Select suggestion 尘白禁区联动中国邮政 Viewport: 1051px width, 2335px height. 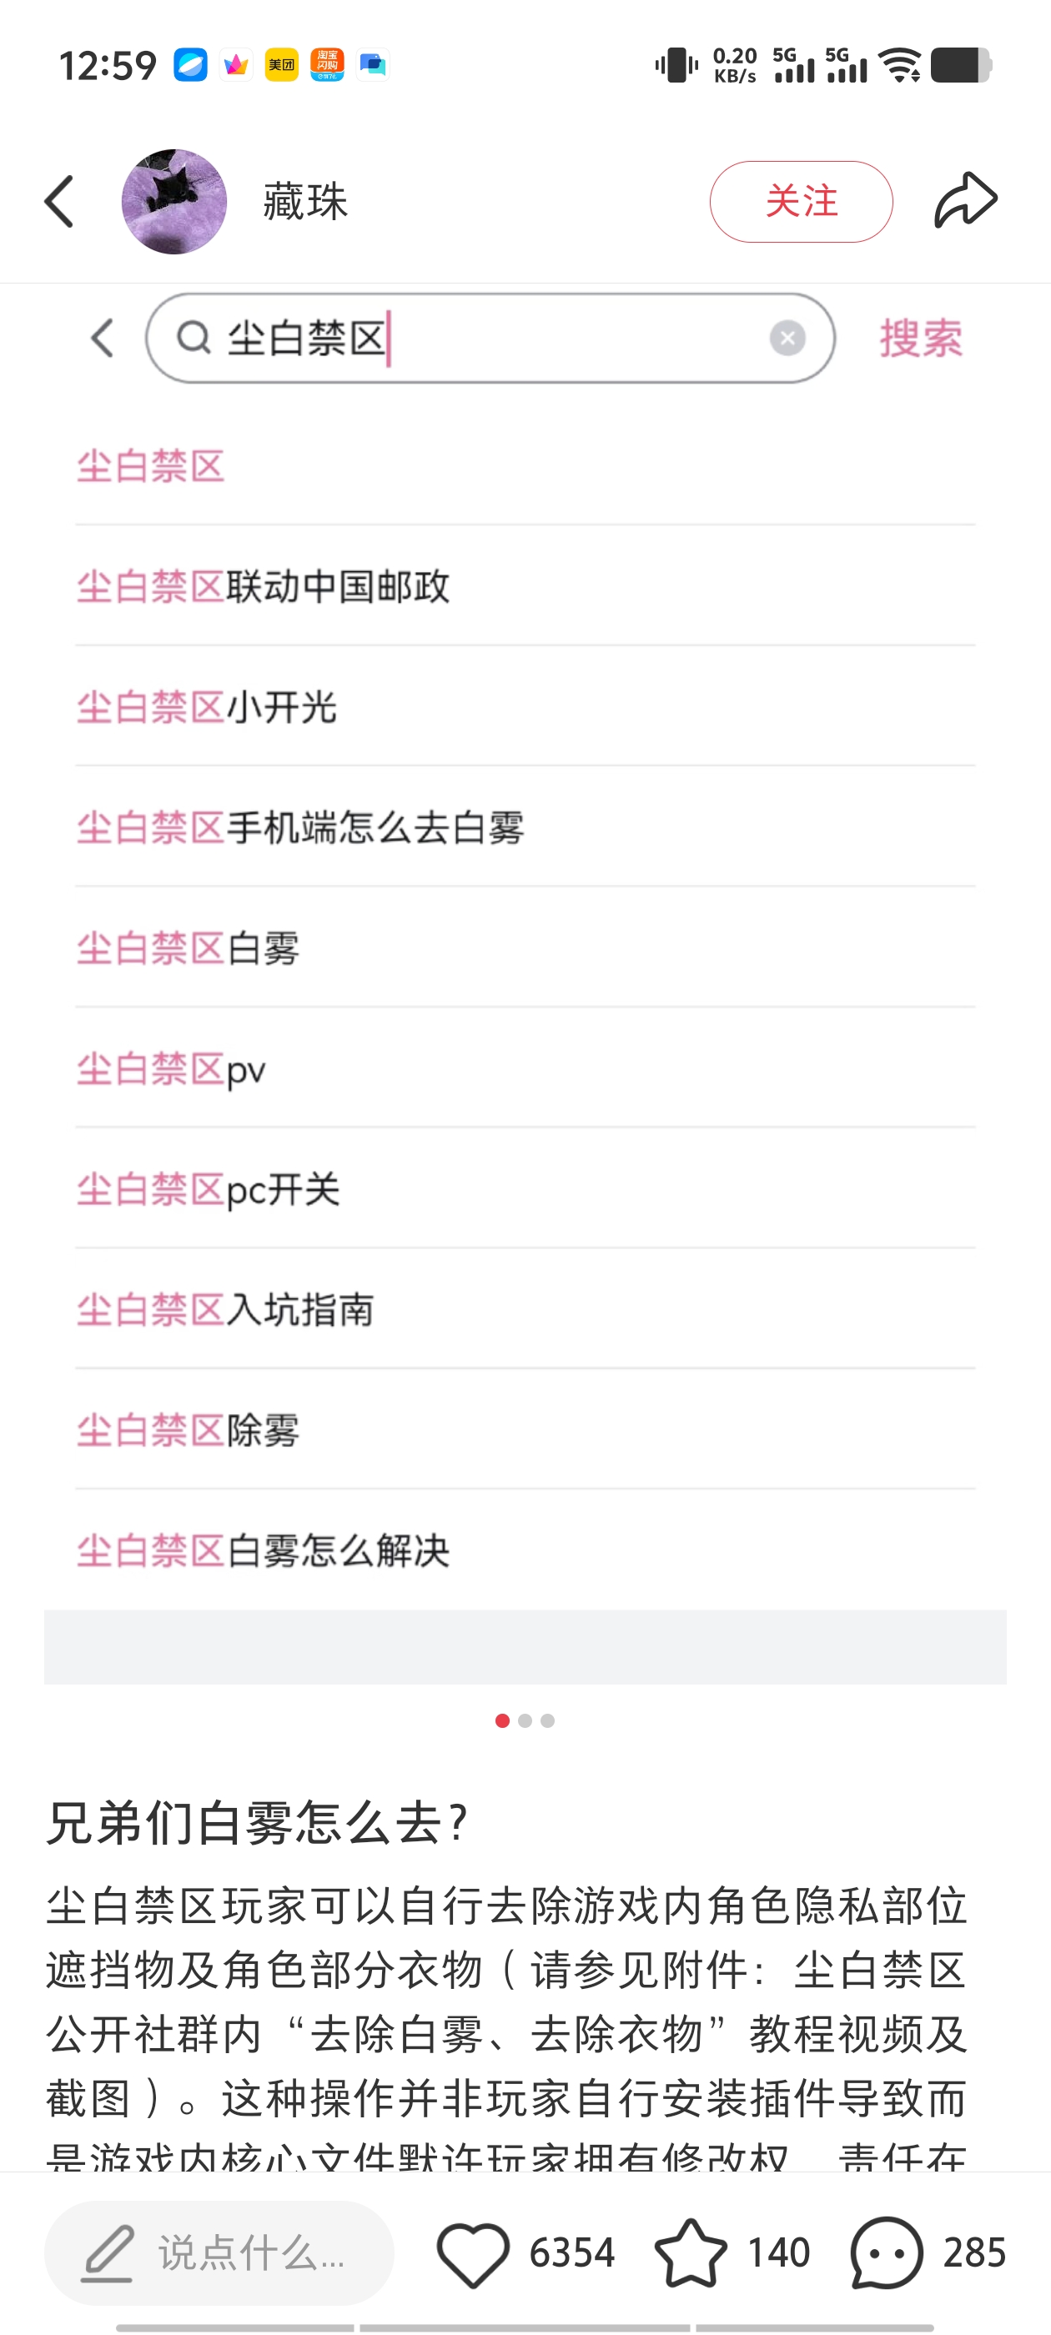(263, 586)
